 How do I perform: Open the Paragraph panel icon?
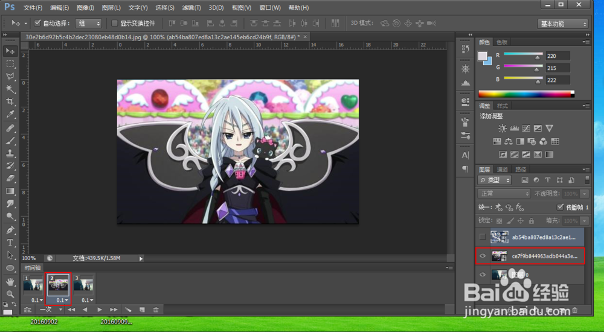(x=465, y=169)
